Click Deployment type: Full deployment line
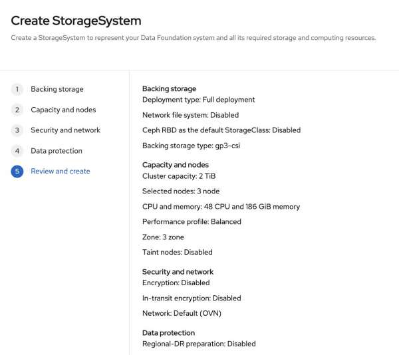 (x=198, y=100)
